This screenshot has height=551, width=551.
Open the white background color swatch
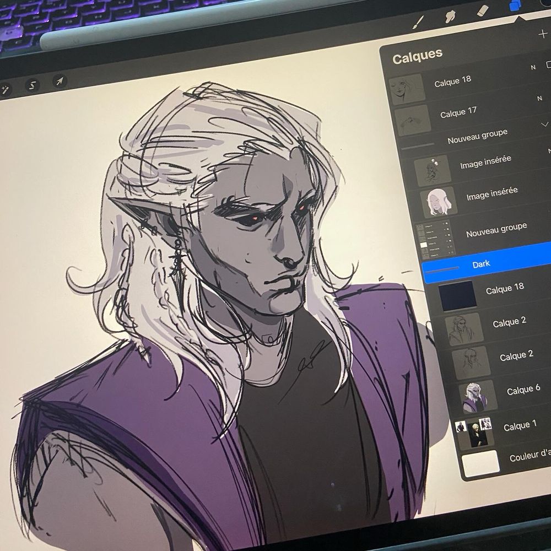tap(480, 463)
